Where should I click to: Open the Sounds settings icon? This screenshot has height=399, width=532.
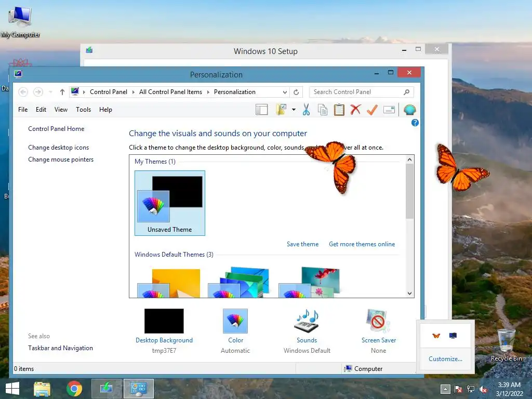(307, 321)
